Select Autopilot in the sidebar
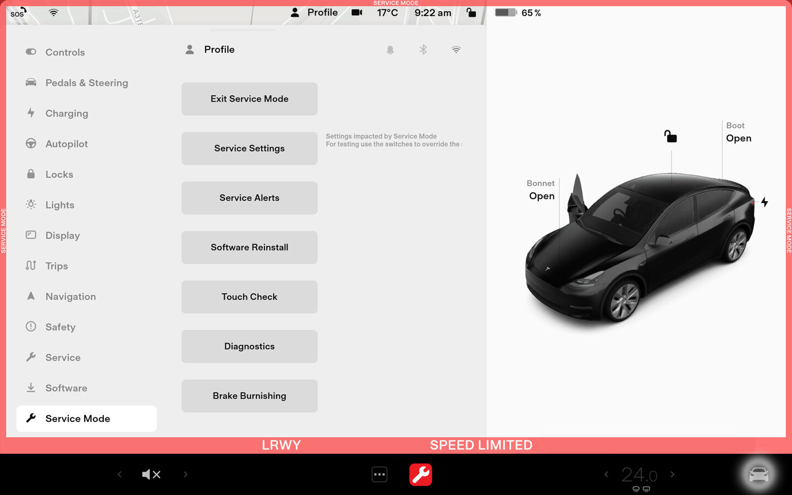This screenshot has height=495, width=792. click(x=67, y=144)
